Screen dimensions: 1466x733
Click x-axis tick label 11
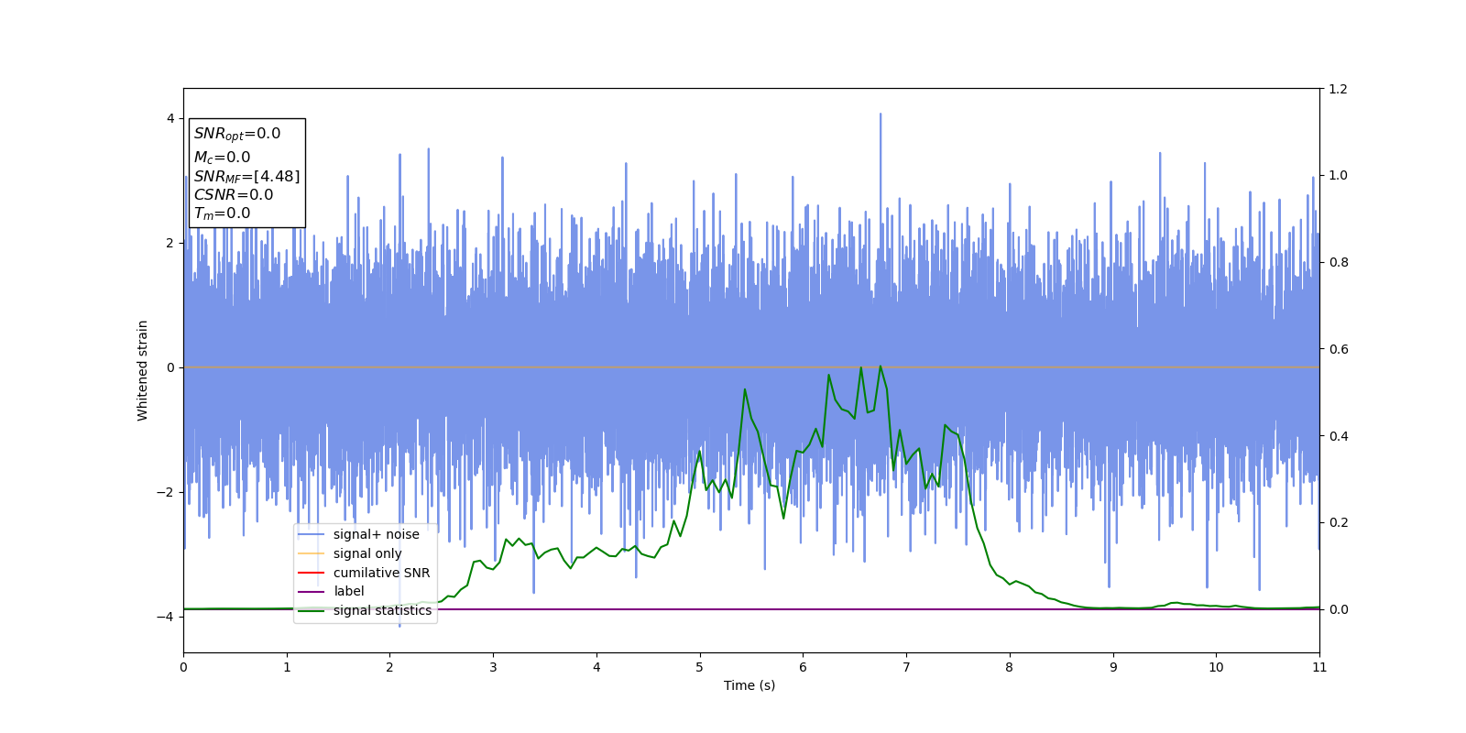1319,667
